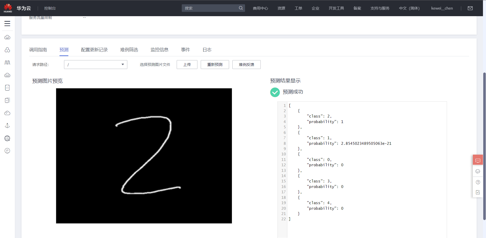Click the first cloud server sidebar icon

[x=7, y=37]
